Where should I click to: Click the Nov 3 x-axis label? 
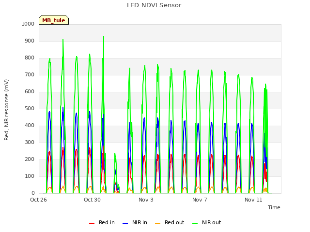146,200
